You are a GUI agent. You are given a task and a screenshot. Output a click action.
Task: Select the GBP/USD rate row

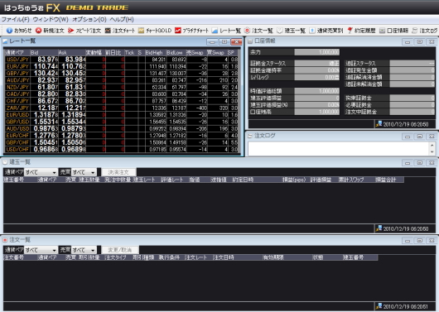coord(121,122)
